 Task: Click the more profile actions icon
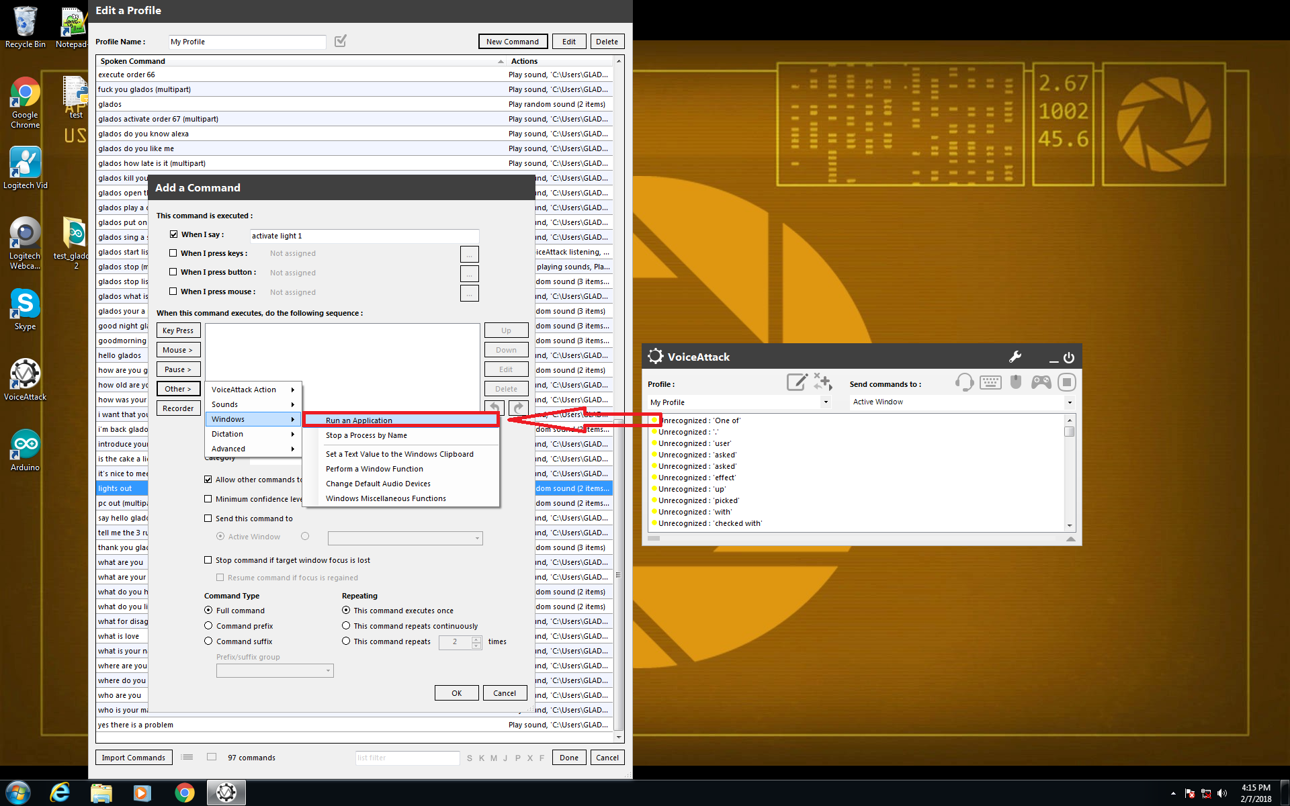click(822, 382)
